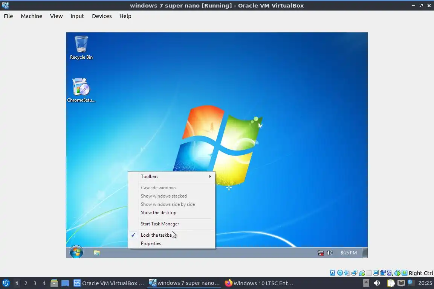Open the Recycle Bin desktop icon
Screen dimensions: 434x289
[81, 47]
